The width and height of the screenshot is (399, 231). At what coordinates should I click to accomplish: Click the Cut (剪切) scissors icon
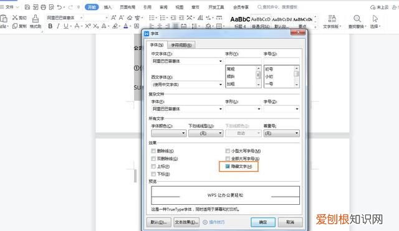[x=15, y=17]
